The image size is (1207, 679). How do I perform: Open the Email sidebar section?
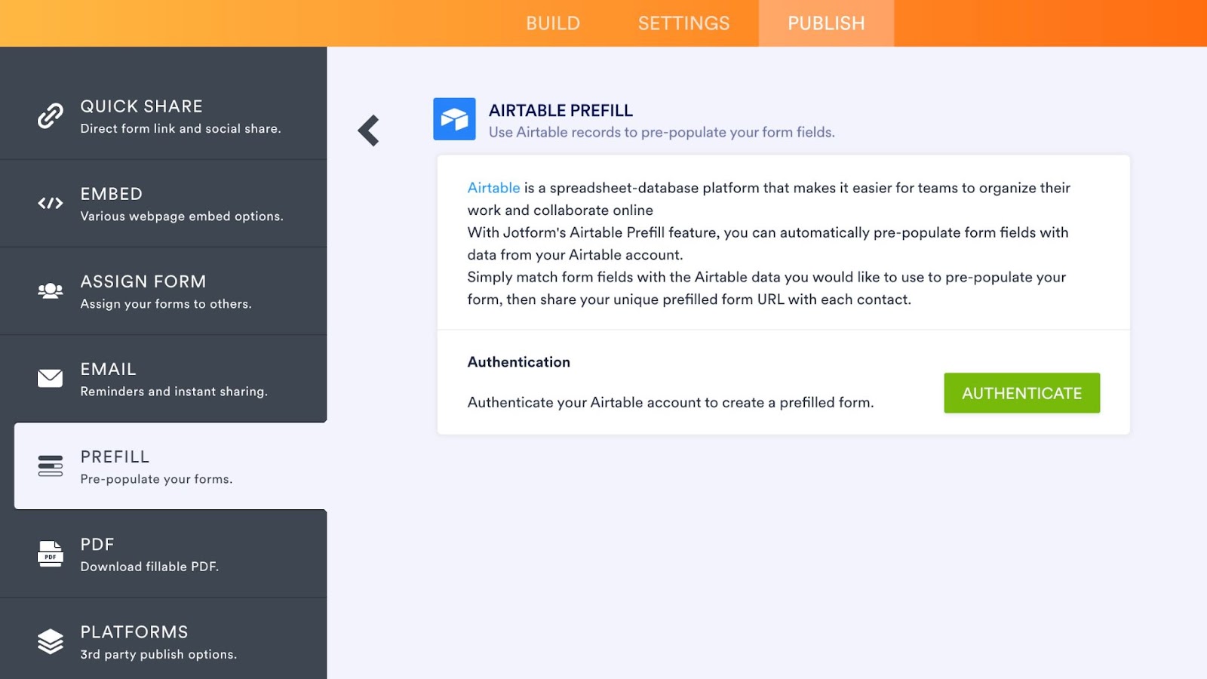pos(164,379)
